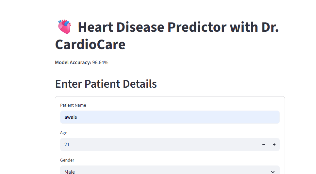Click the "Gender" field label

pos(67,160)
